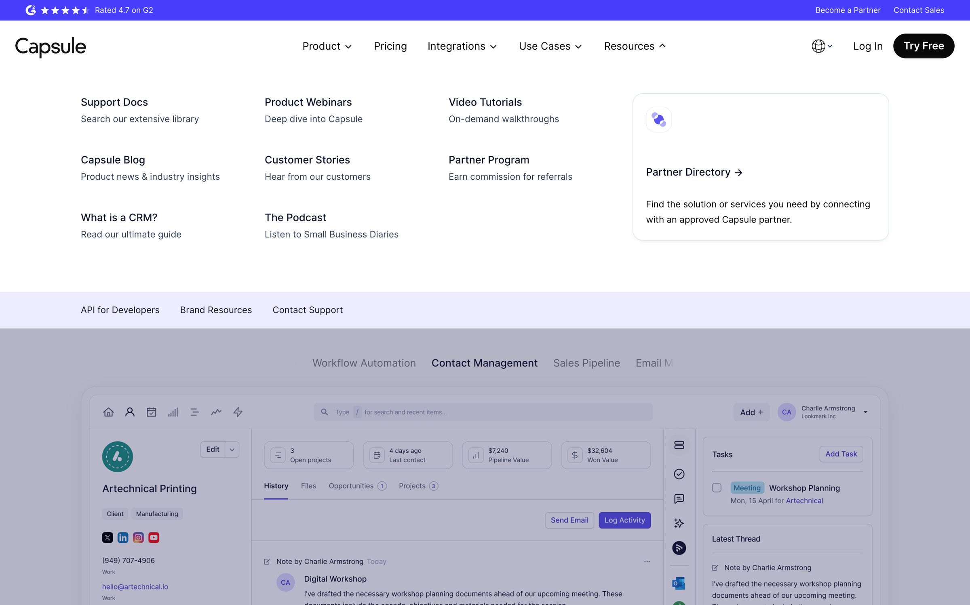
Task: Click the automation lightning bolt icon
Action: click(x=238, y=412)
